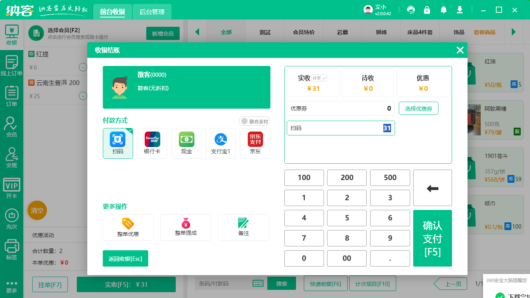530x298 pixels.
Task: Close the 收银结账 dialog
Action: pyautogui.click(x=460, y=50)
